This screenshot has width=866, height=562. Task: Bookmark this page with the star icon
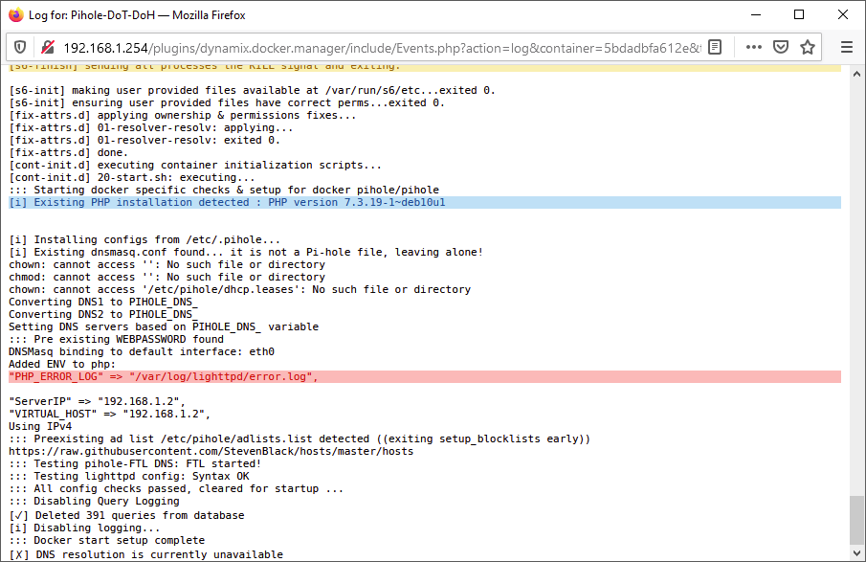pyautogui.click(x=808, y=48)
